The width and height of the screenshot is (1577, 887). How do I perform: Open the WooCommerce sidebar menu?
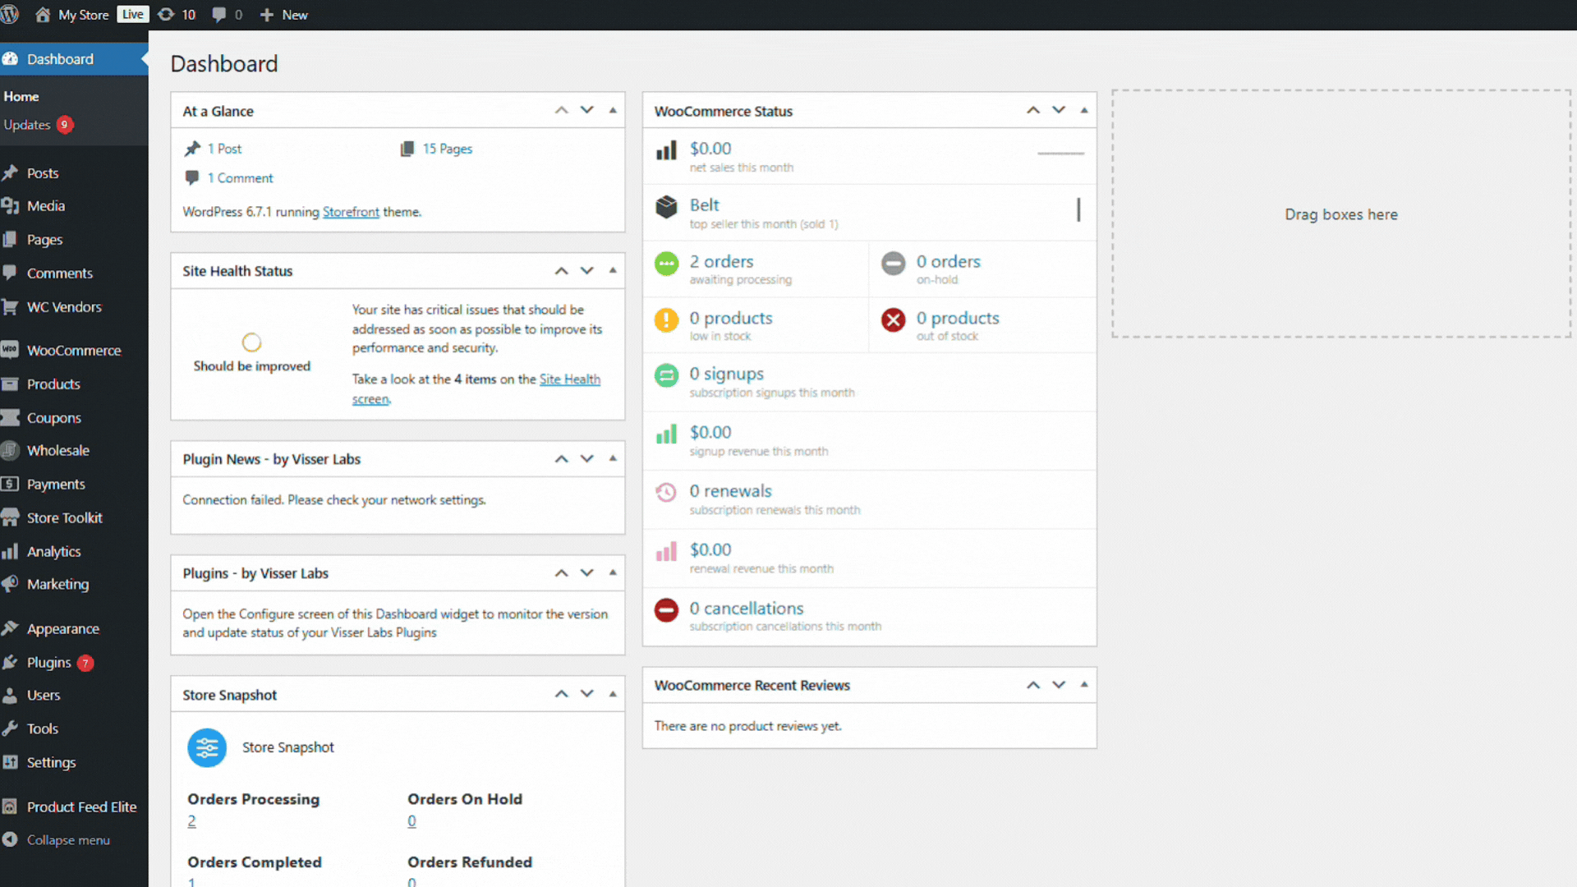tap(73, 351)
